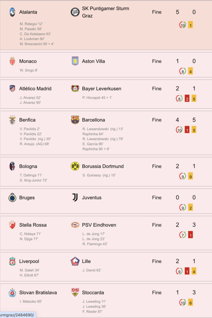
Task: Open the Benfica team link
Action: (27, 120)
